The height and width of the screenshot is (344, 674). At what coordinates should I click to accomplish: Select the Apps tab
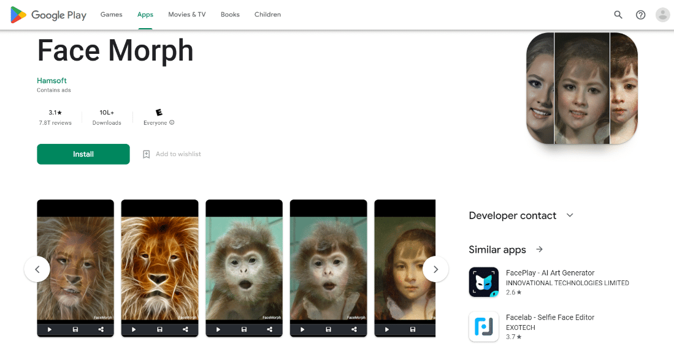click(x=145, y=15)
